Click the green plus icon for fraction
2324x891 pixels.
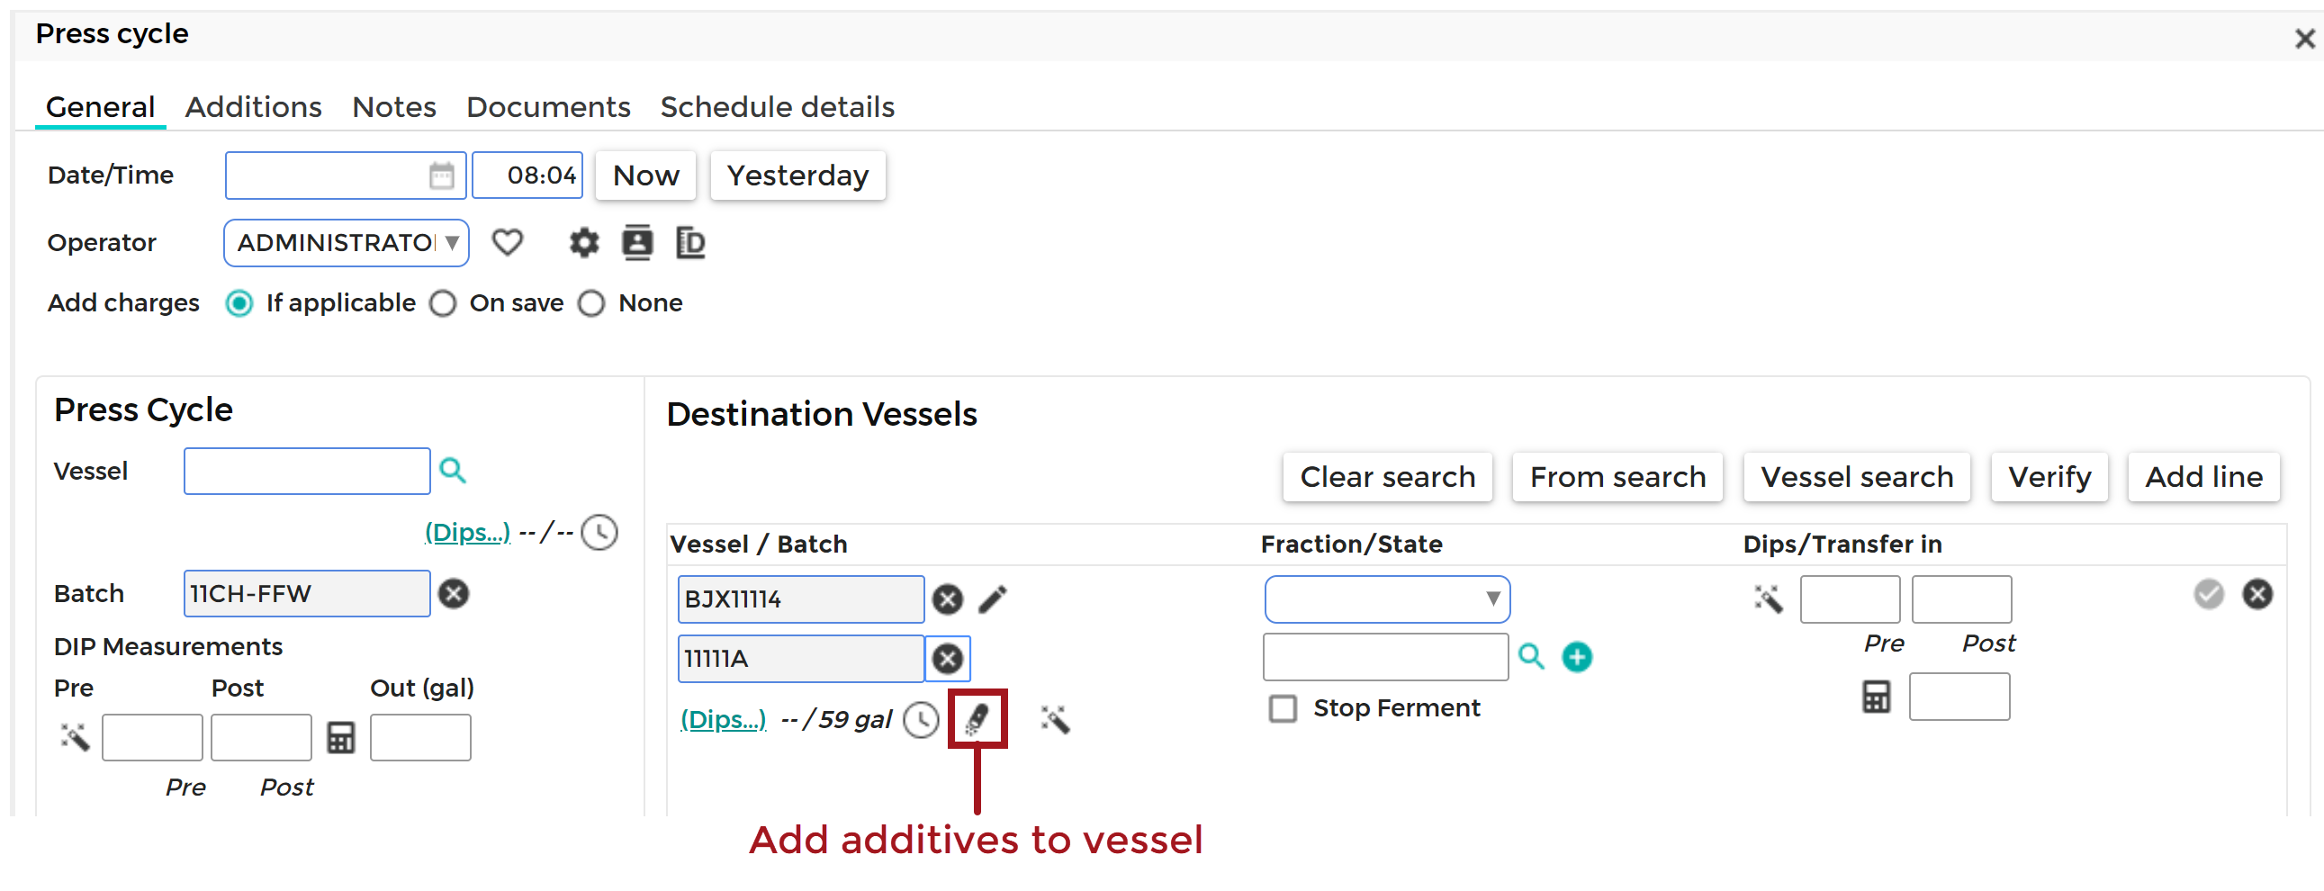click(1576, 656)
